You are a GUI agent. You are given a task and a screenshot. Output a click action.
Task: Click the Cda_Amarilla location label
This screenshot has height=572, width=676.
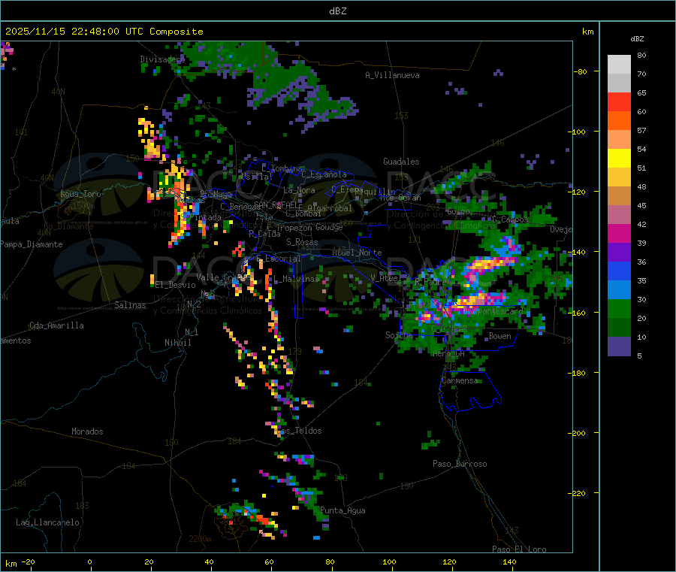pos(56,325)
